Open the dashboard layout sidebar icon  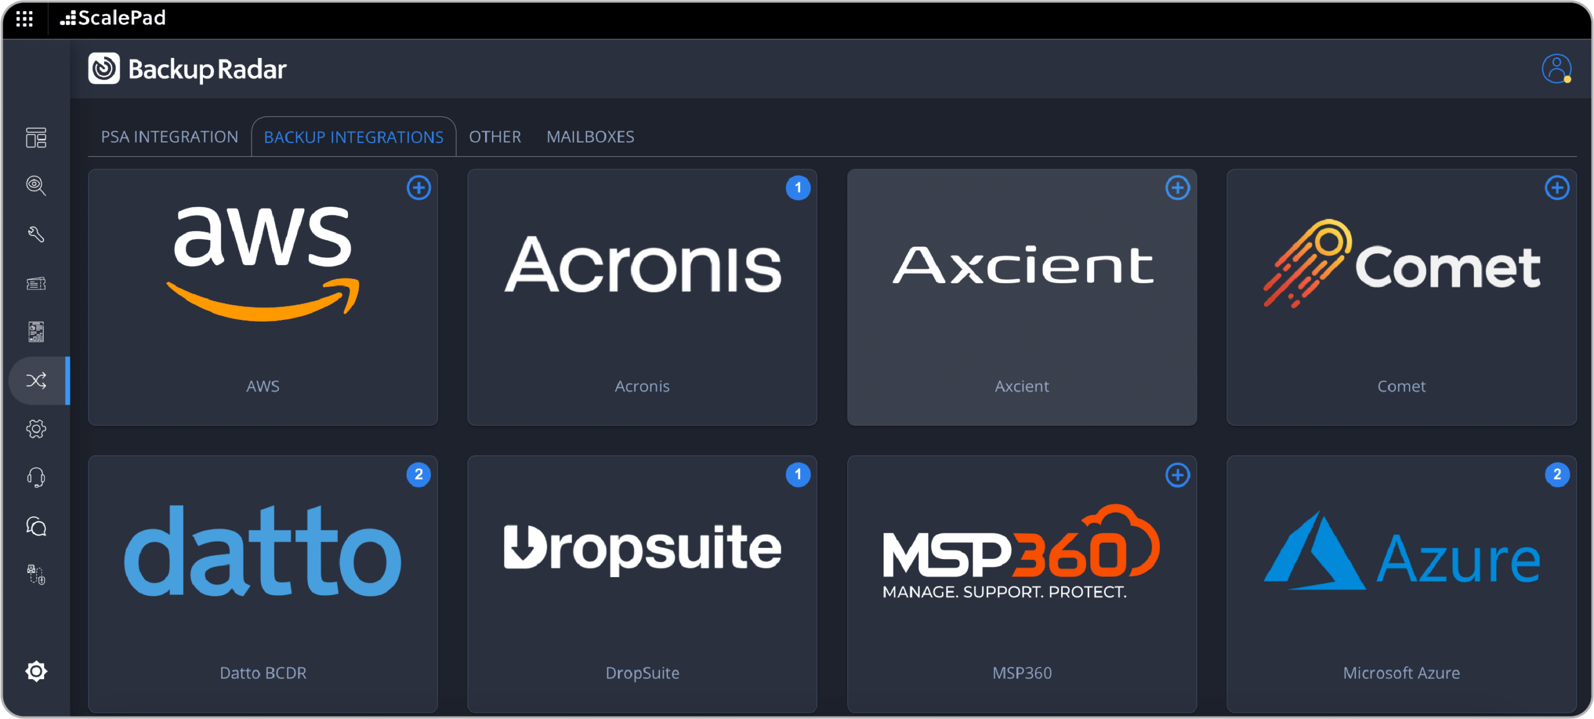[x=36, y=138]
